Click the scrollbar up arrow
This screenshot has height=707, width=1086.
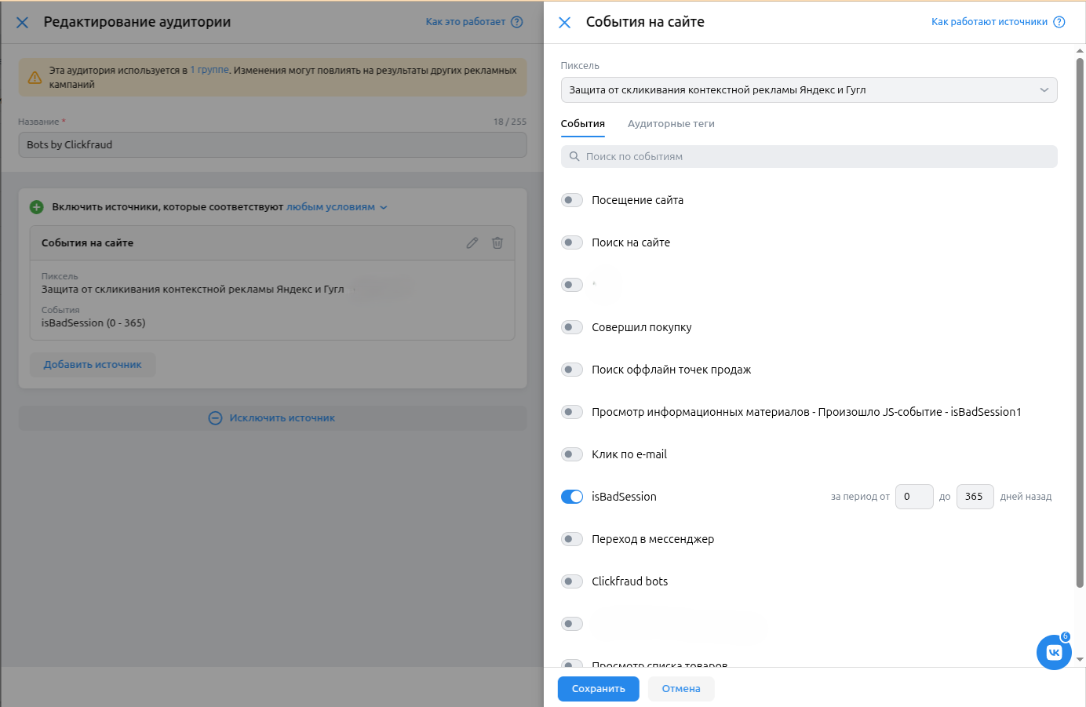tap(1080, 50)
